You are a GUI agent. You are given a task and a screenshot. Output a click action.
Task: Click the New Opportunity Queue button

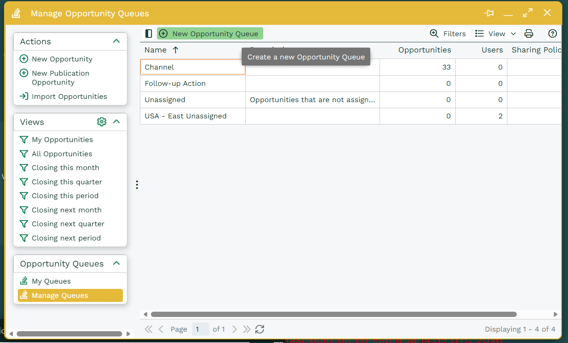[210, 34]
